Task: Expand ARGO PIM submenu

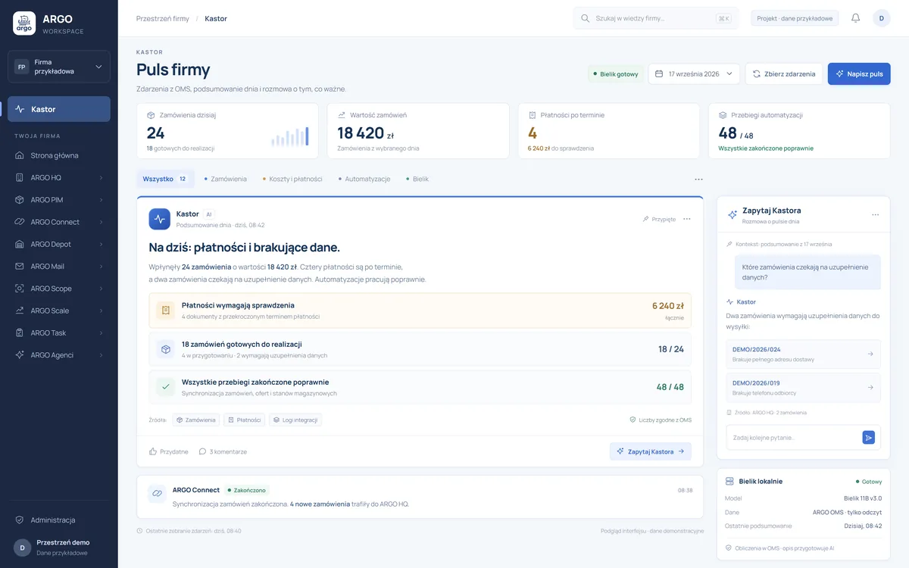Action: (x=101, y=200)
